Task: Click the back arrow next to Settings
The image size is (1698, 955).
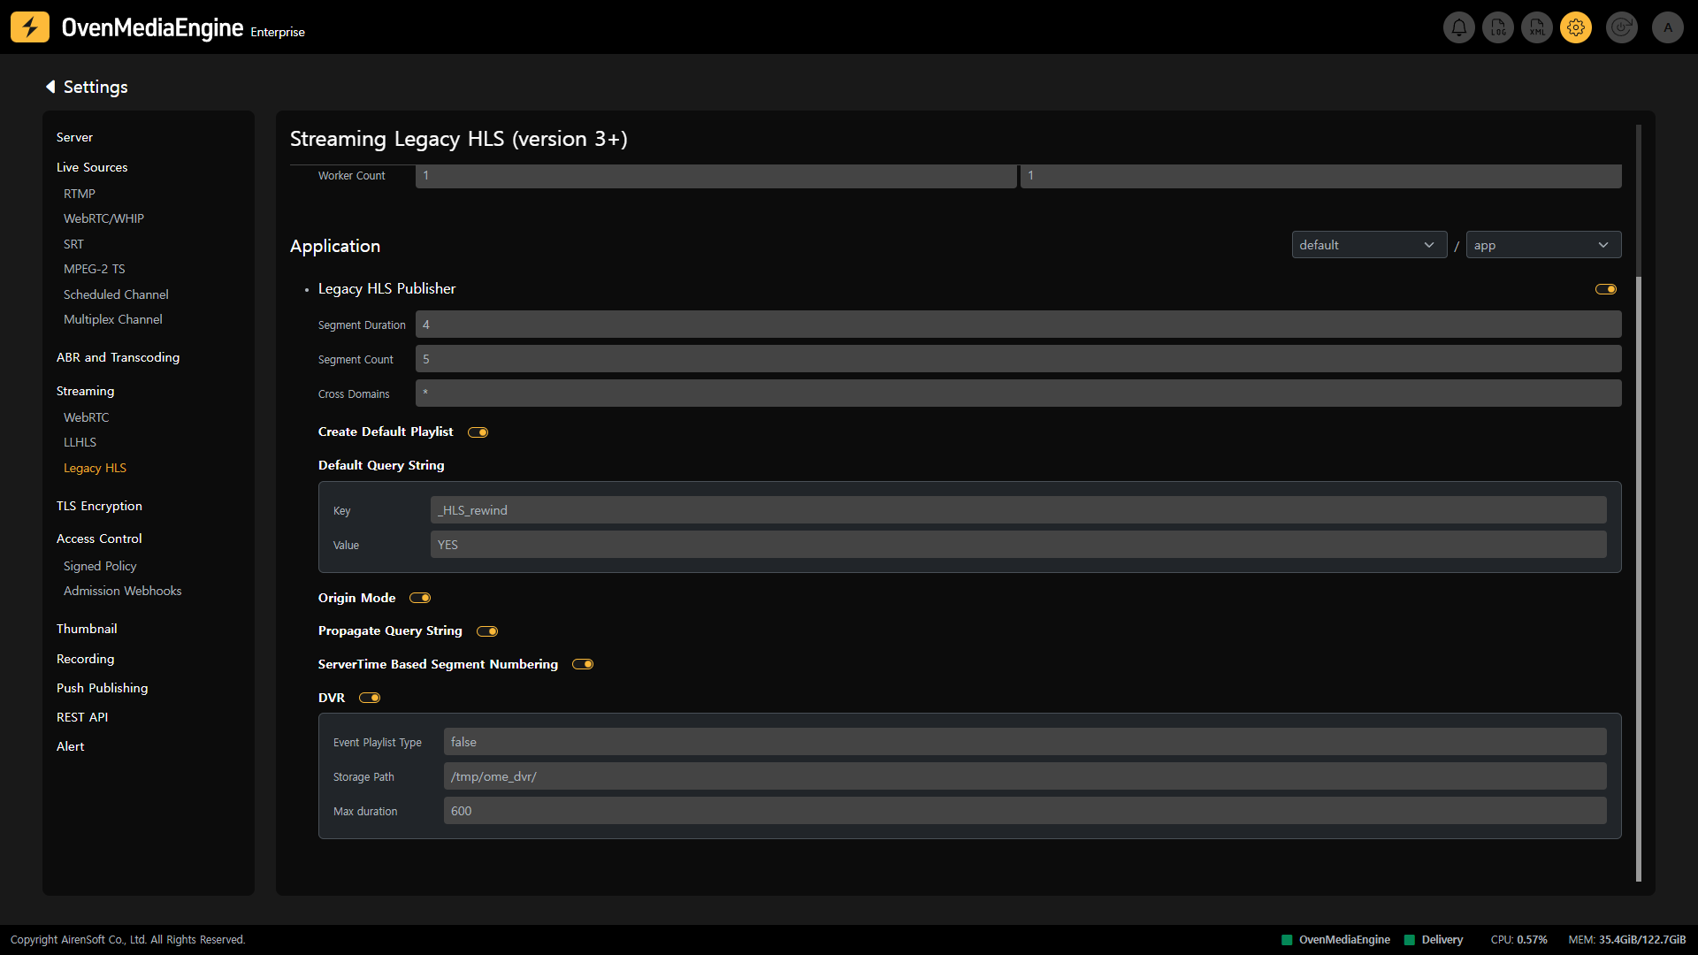Action: [50, 87]
